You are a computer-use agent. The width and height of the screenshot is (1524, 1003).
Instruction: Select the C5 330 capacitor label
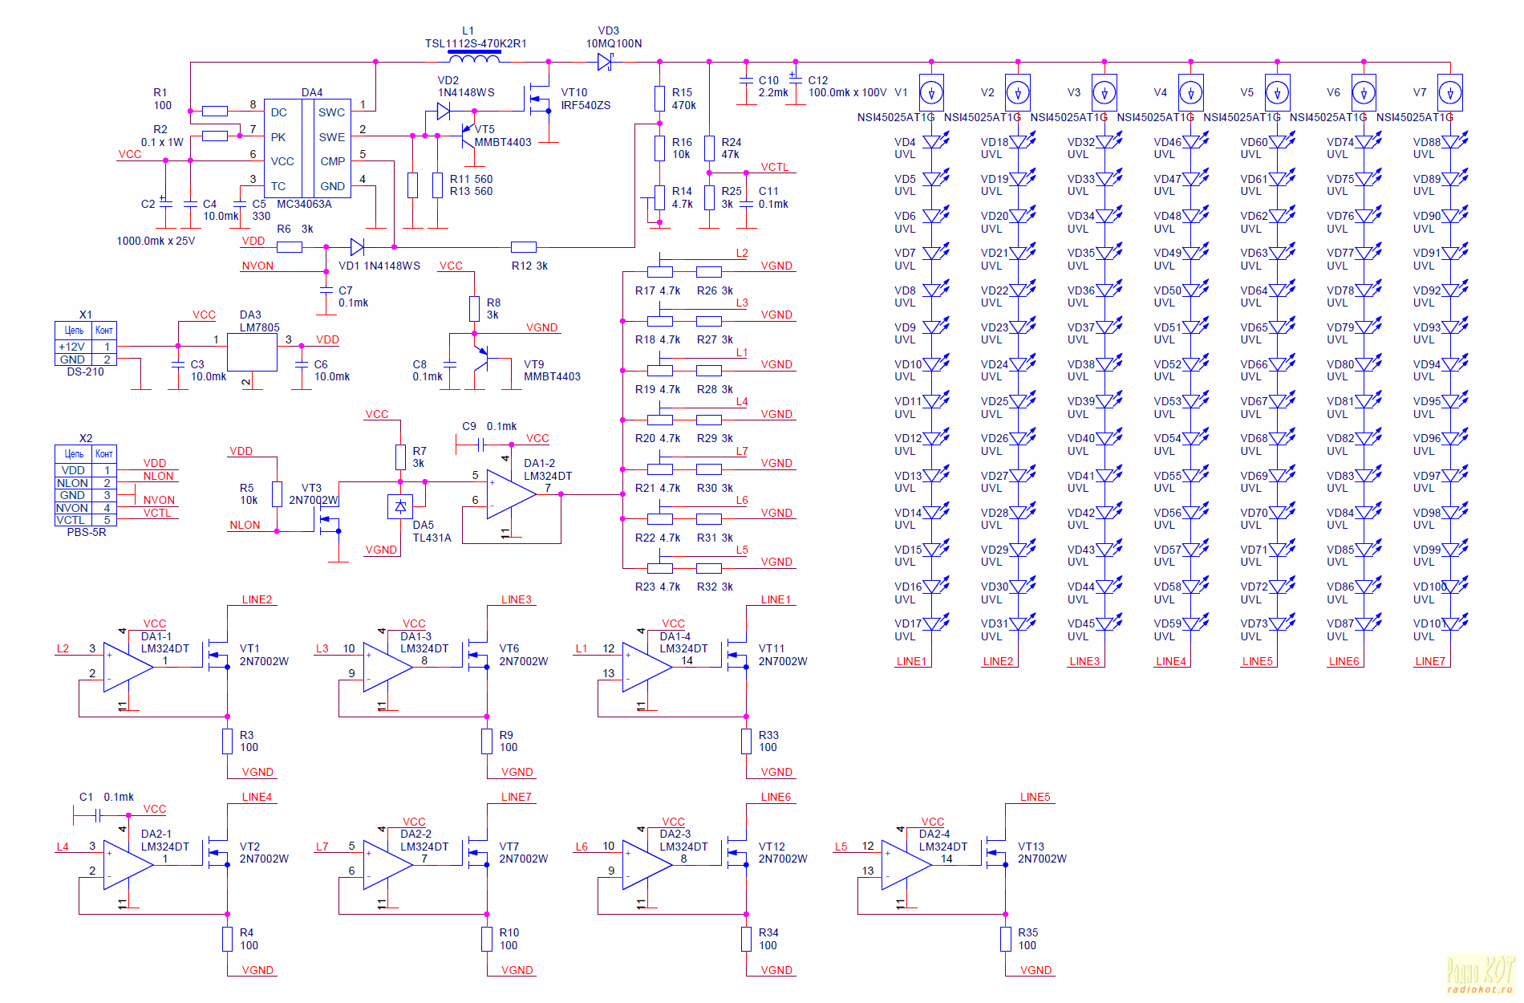pos(261,210)
